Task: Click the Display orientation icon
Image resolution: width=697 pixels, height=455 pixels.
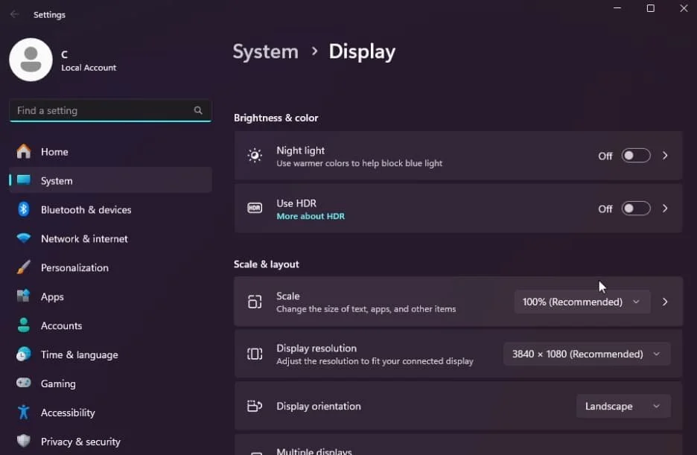Action: 255,406
